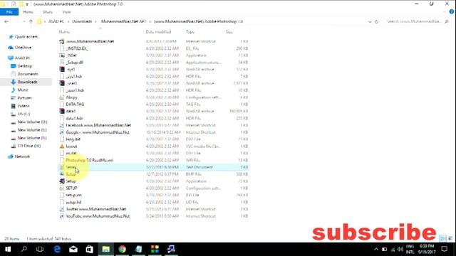Switch to the Home ribbon tab
Image resolution: width=456 pixels, height=256 pixels.
pyautogui.click(x=28, y=12)
